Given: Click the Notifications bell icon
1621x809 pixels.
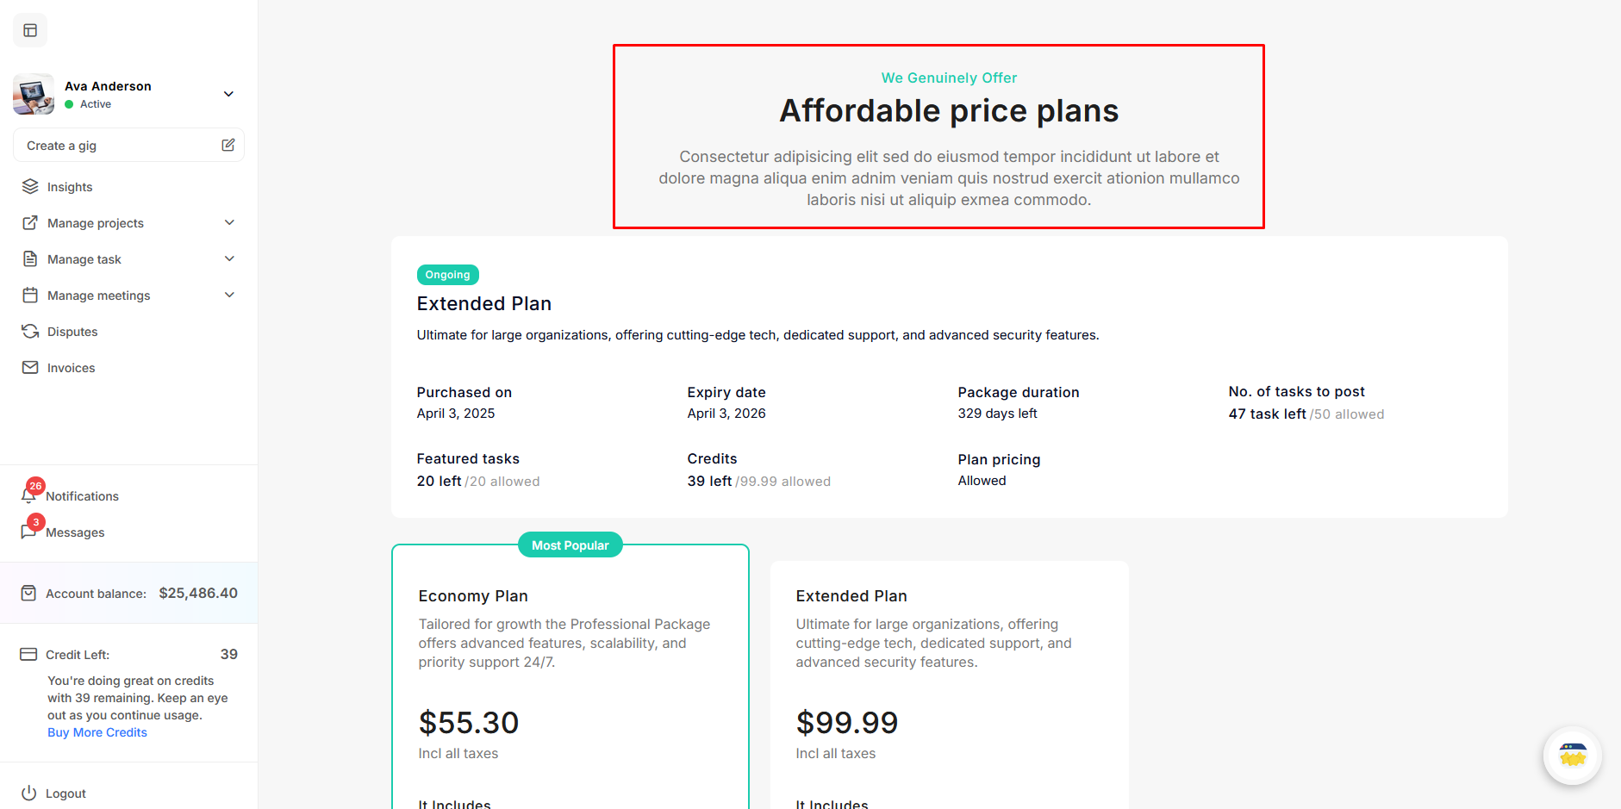Looking at the screenshot, I should click(29, 495).
